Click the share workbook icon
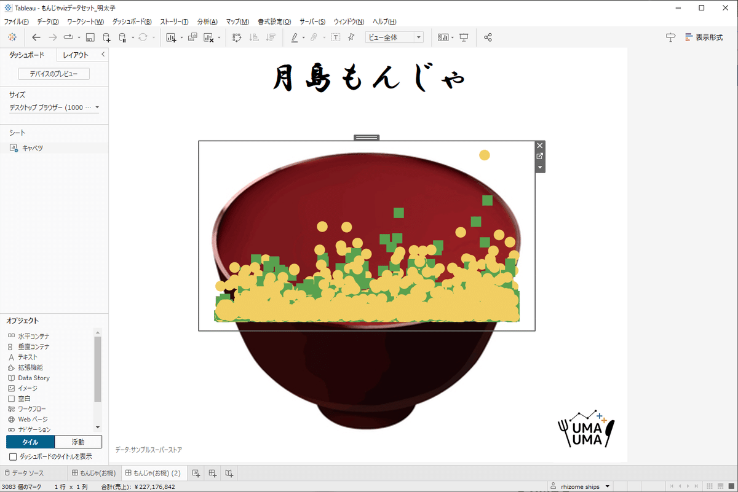This screenshot has width=738, height=492. coord(488,37)
